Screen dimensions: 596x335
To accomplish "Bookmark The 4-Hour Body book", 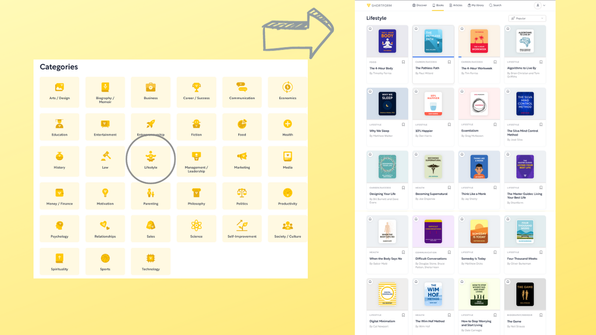I will point(403,62).
